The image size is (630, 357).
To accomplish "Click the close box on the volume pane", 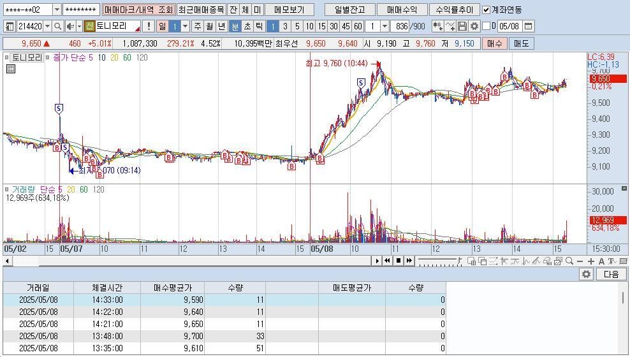I will coord(624,188).
